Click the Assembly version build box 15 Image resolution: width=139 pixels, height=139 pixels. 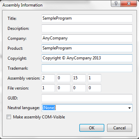click(79, 78)
